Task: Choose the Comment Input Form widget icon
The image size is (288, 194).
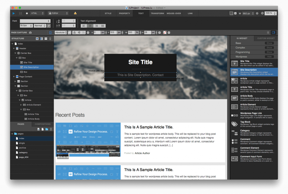Action: (x=234, y=159)
